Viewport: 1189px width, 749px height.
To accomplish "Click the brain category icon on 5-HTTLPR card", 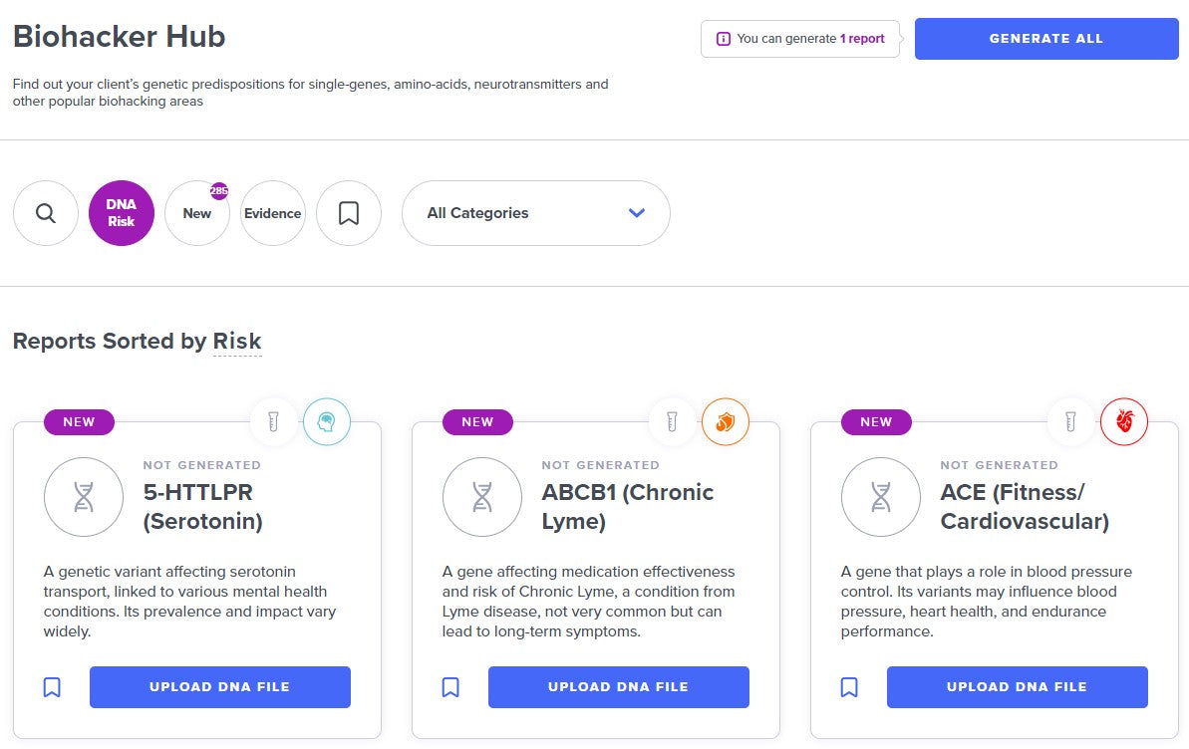I will click(x=327, y=422).
